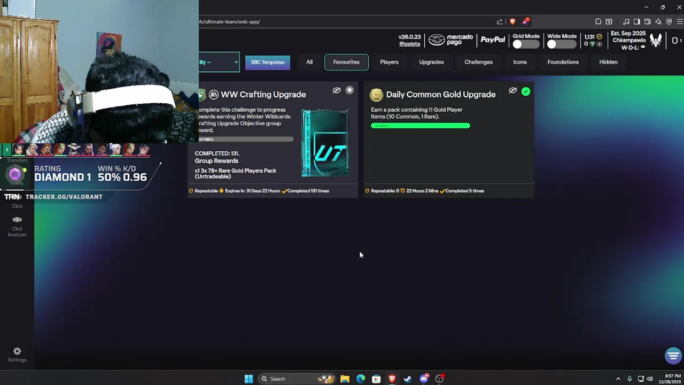Click the UT coins icon
The image size is (684, 385).
pyautogui.click(x=599, y=37)
